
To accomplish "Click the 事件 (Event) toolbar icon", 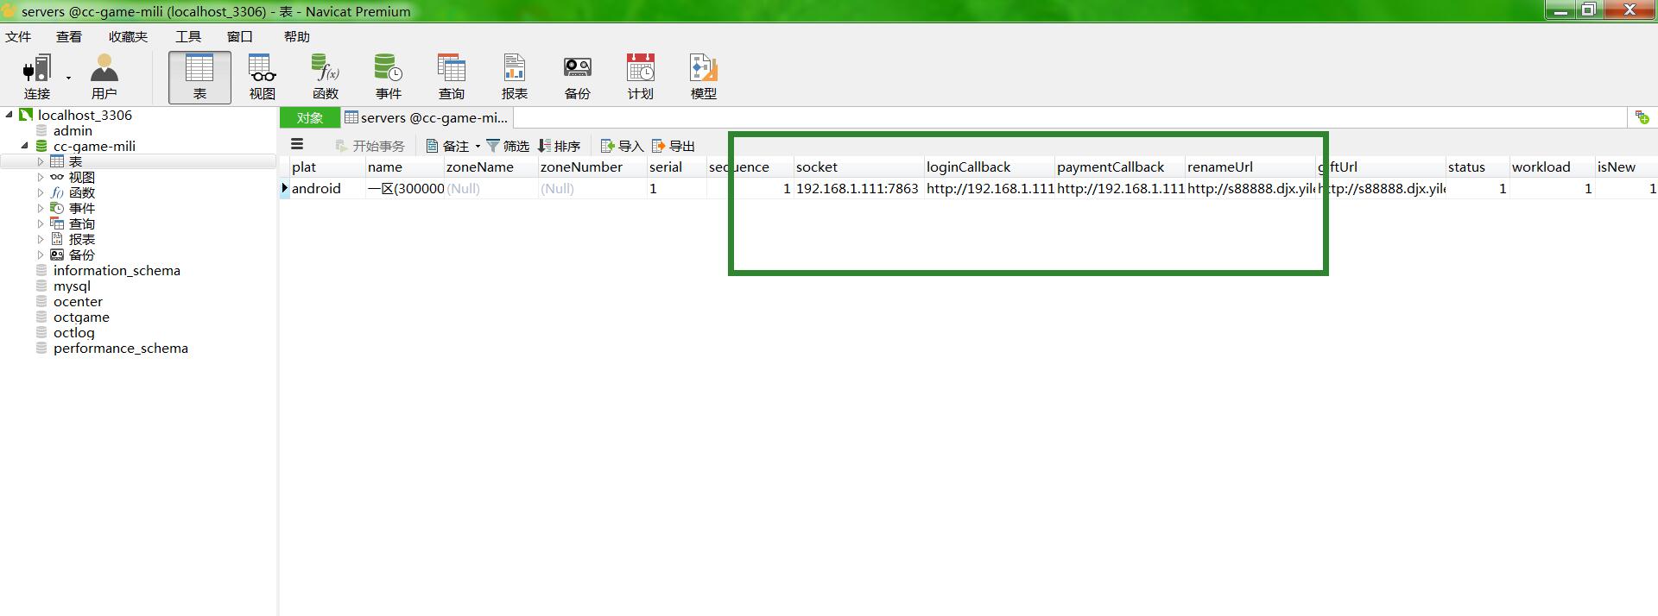I will [x=388, y=77].
